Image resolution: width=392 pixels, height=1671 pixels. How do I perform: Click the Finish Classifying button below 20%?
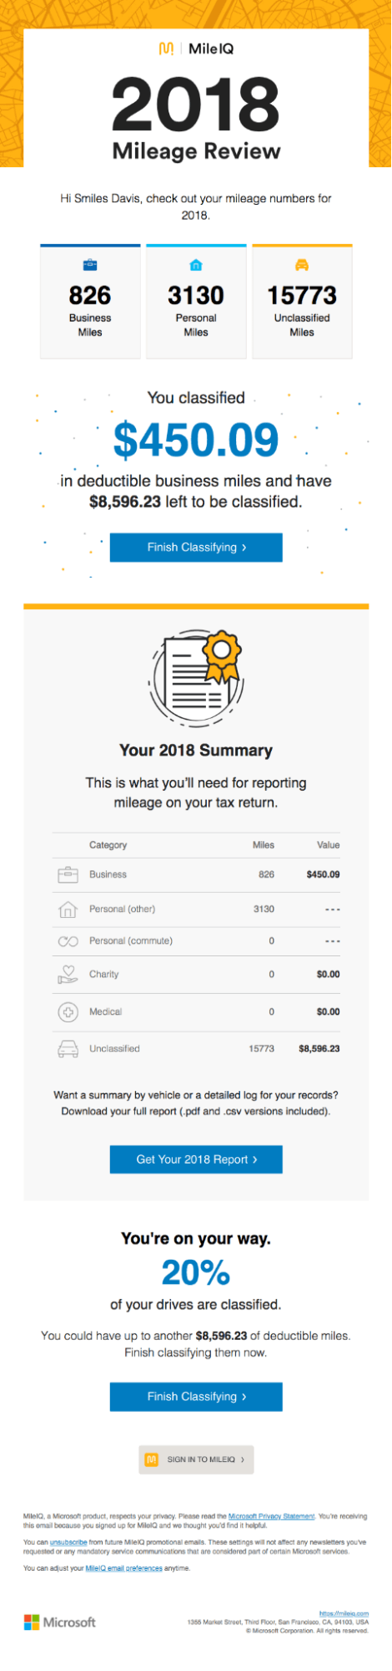(196, 1397)
